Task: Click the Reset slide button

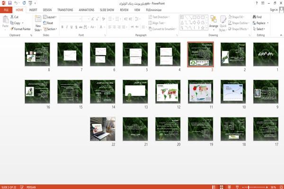Action: pos(48,23)
